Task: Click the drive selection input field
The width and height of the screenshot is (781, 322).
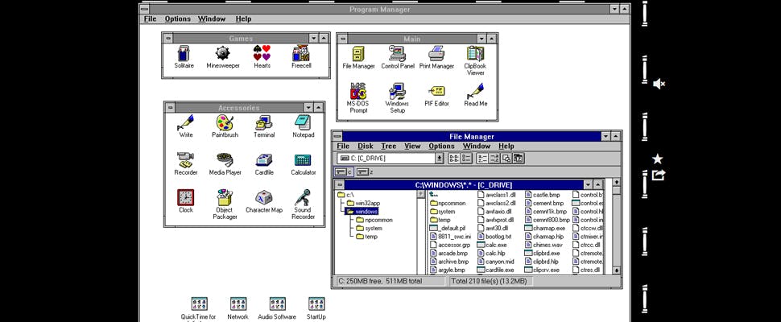Action: click(386, 159)
